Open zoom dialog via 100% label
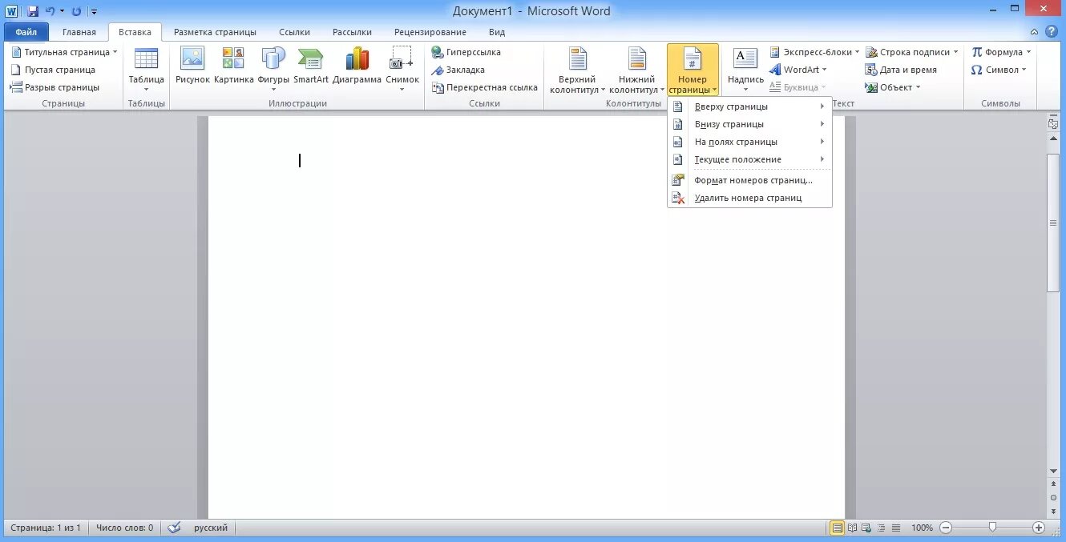 pyautogui.click(x=922, y=528)
